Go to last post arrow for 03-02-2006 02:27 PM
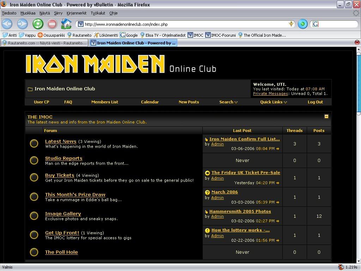The image size is (361, 271). click(x=278, y=221)
